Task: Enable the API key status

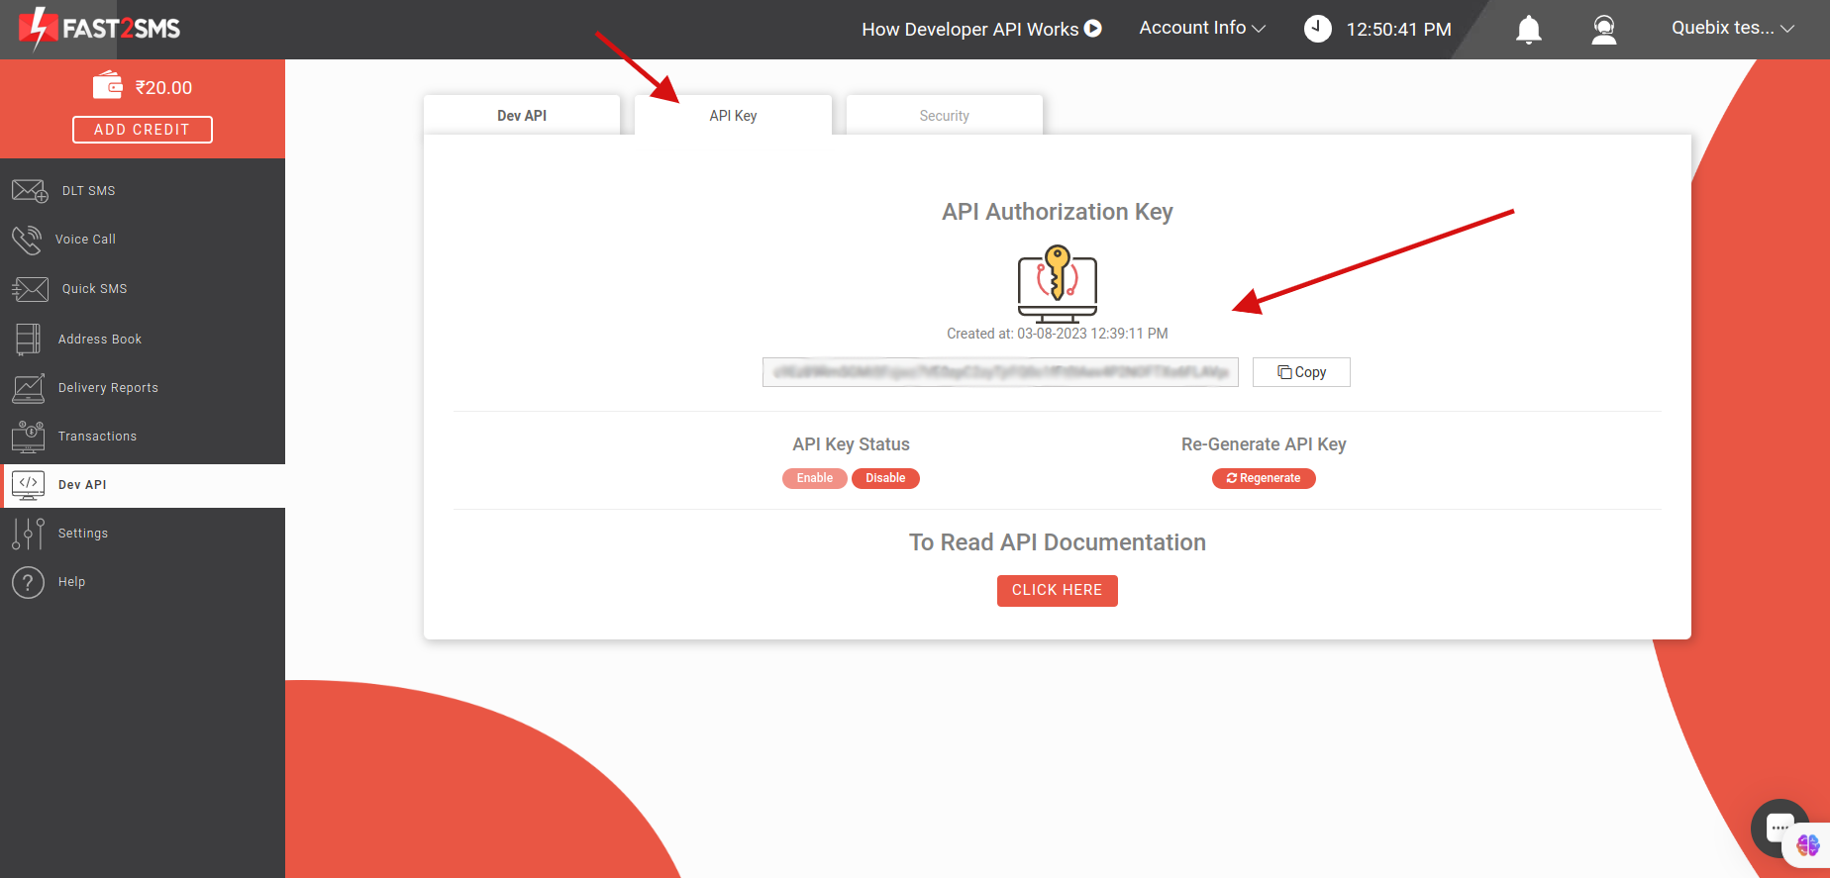Action: (x=815, y=478)
